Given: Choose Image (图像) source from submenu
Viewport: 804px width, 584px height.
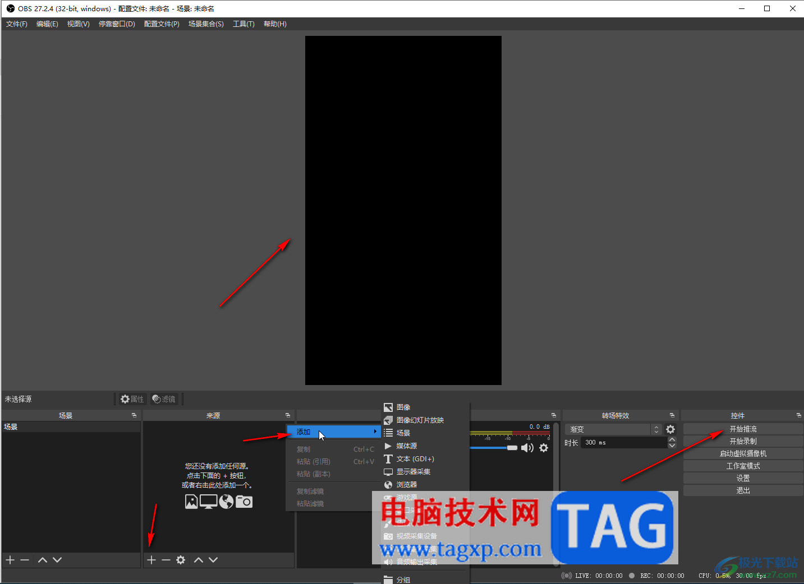Looking at the screenshot, I should point(425,407).
